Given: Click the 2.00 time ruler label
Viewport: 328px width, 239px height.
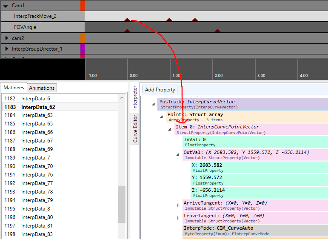Looking at the screenshot, I should pos(219,75).
